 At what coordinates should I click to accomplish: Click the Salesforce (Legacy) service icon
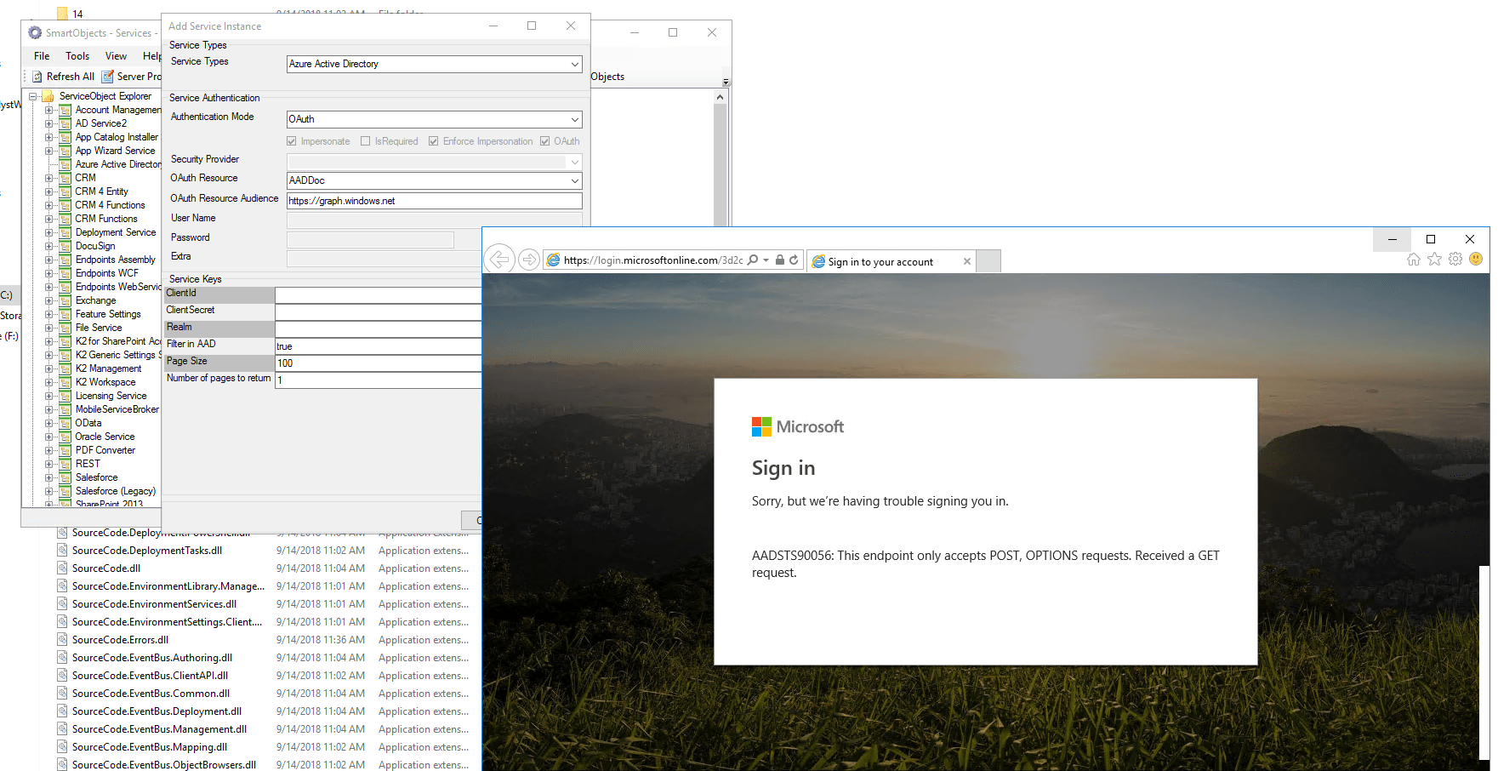[x=66, y=491]
